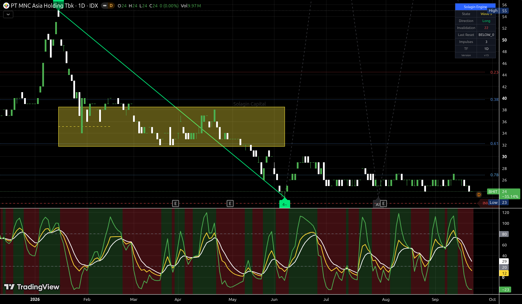Viewport: 522px width, 304px height.
Task: Click the Vol 9.97 M readout
Action: tap(191, 6)
